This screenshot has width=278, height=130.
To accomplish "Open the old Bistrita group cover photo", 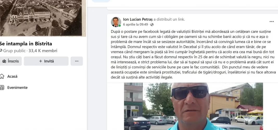I will coord(41,18).
